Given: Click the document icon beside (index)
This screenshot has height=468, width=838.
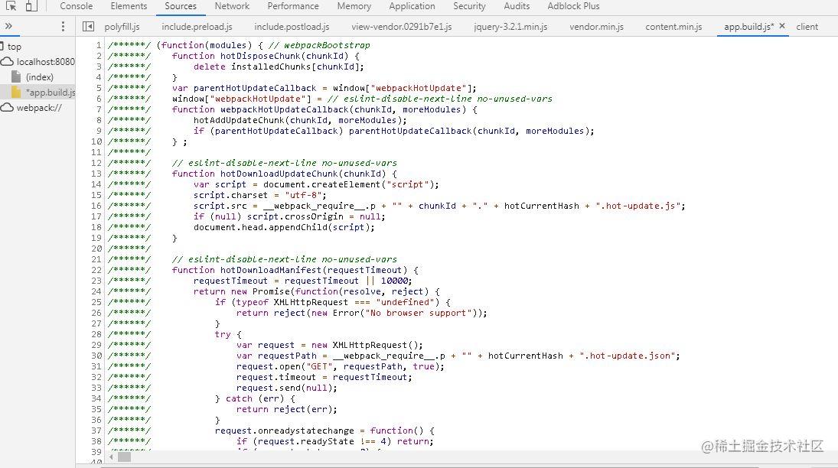Looking at the screenshot, I should point(17,77).
